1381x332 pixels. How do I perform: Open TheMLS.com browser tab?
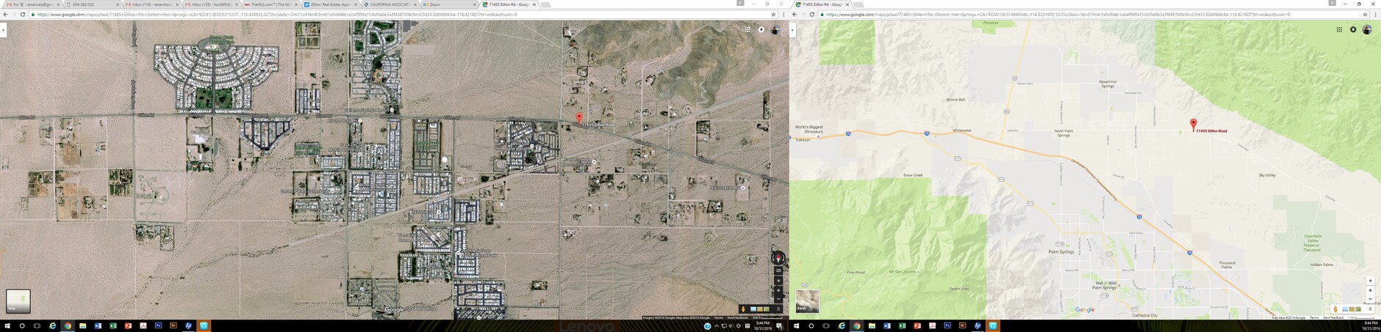click(x=271, y=4)
